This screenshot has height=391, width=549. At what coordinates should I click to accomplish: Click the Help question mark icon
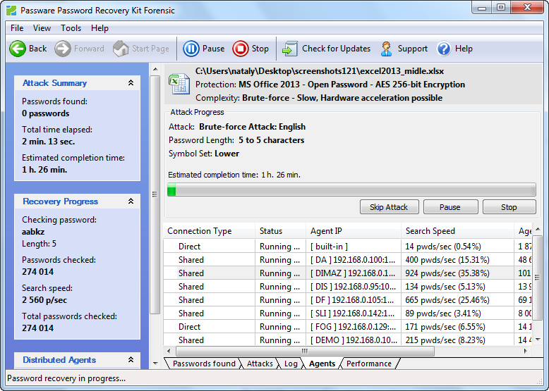click(x=444, y=49)
